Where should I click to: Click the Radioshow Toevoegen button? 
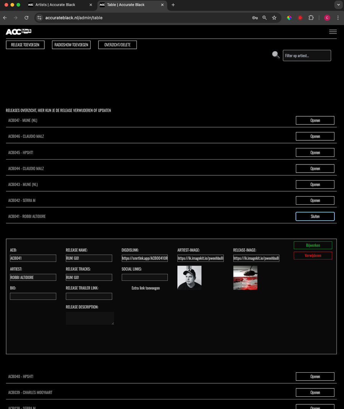click(x=71, y=45)
